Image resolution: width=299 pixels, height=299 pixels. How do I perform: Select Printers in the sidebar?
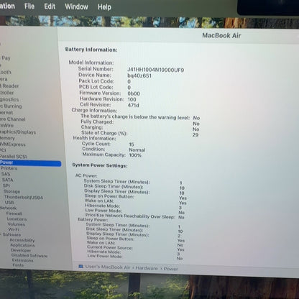click(9, 168)
